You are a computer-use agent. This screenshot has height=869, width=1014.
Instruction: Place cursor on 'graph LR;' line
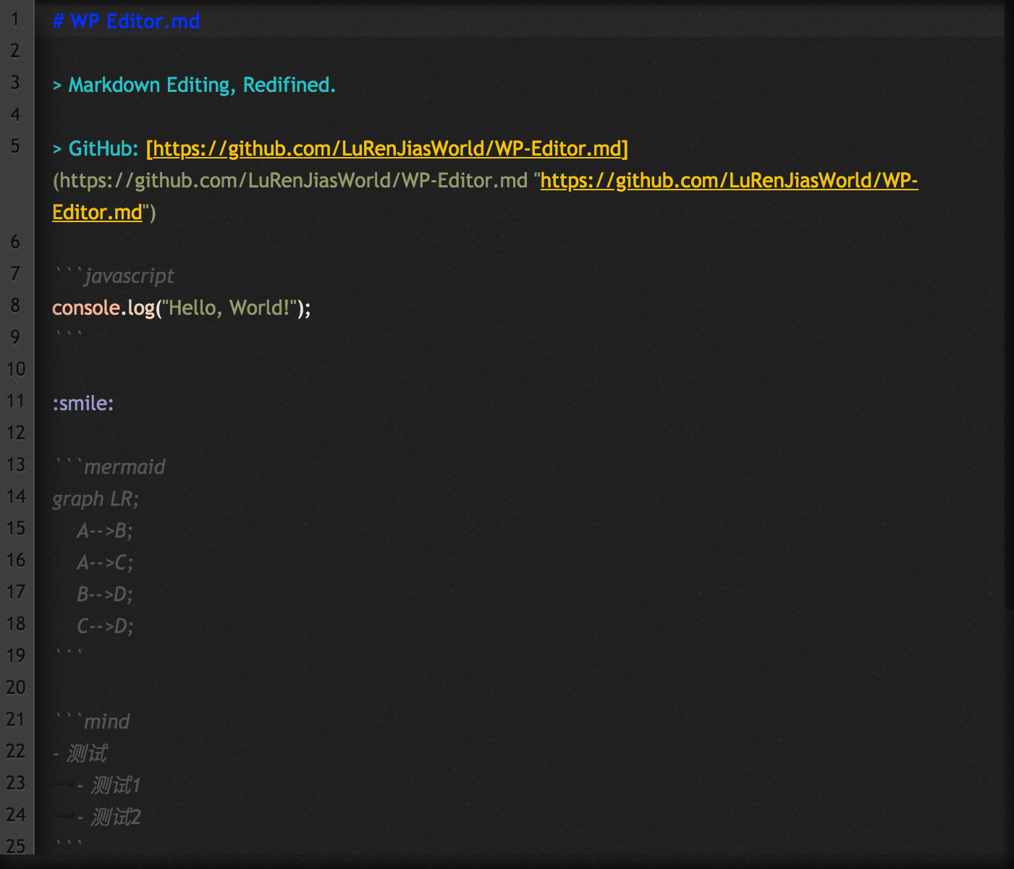coord(96,499)
